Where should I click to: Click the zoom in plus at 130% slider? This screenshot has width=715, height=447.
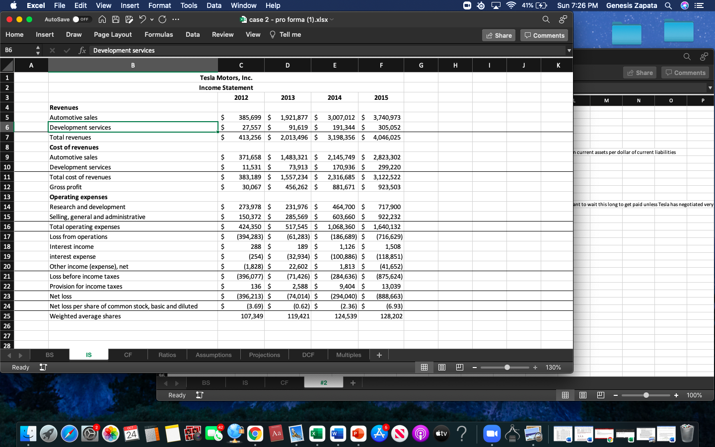click(535, 368)
